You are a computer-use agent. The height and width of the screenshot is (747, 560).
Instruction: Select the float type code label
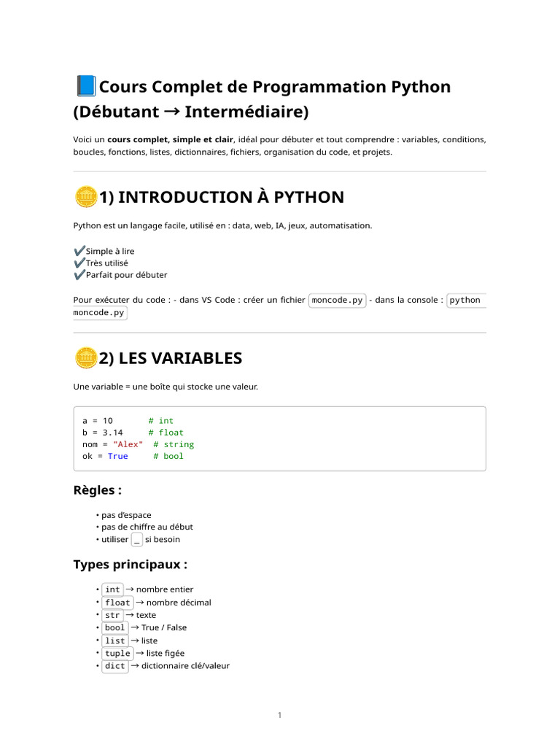click(117, 603)
